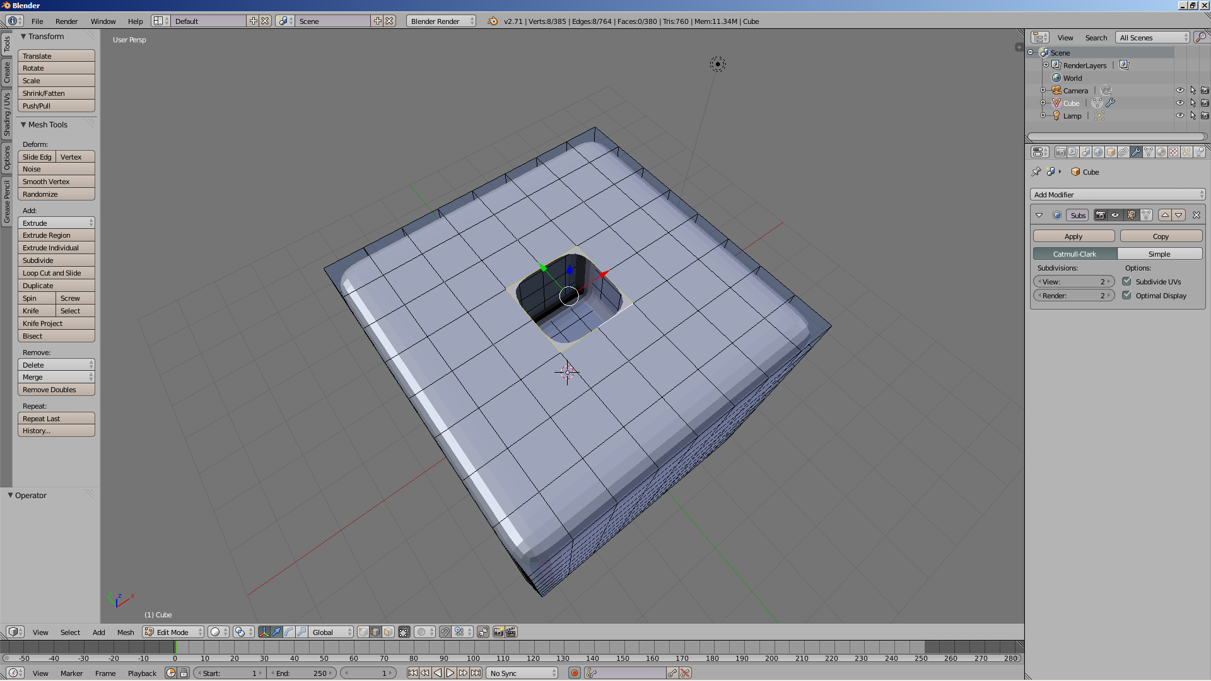
Task: Disable the Subdivide UVs checkbox
Action: click(1126, 282)
